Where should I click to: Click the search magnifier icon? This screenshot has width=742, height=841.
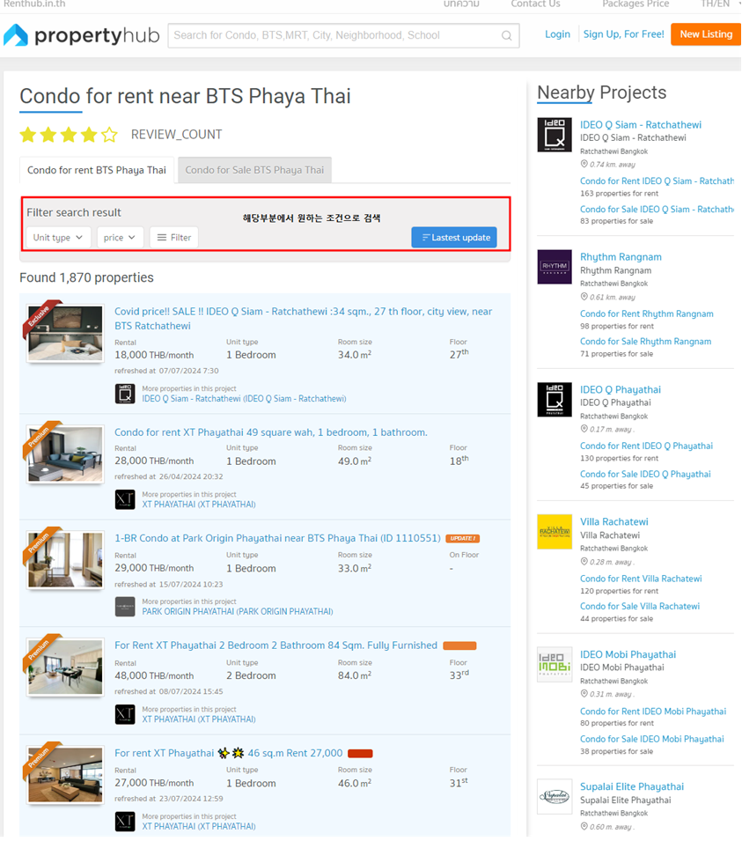pyautogui.click(x=506, y=35)
